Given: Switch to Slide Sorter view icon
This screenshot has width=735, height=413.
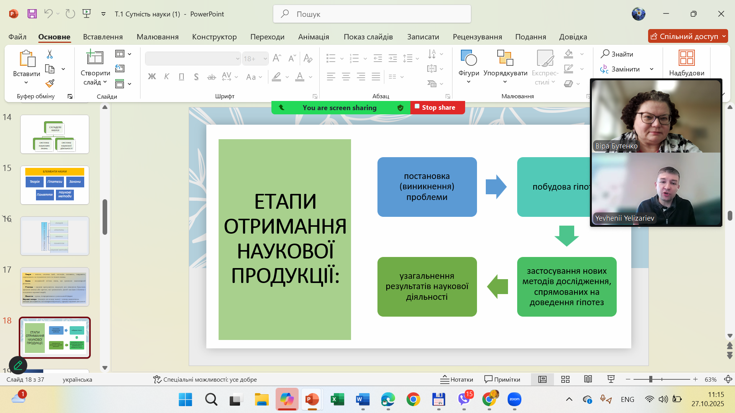Looking at the screenshot, I should pos(565,379).
